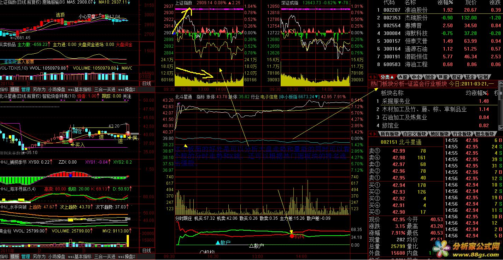Sort stock list by 涨幅% header
Image resolution: width=503 pixels, height=260 pixels.
tap(445, 2)
